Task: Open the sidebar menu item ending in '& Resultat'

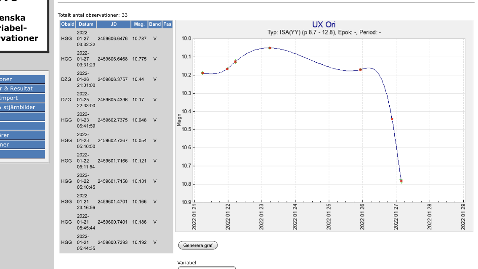Action: click(22, 89)
